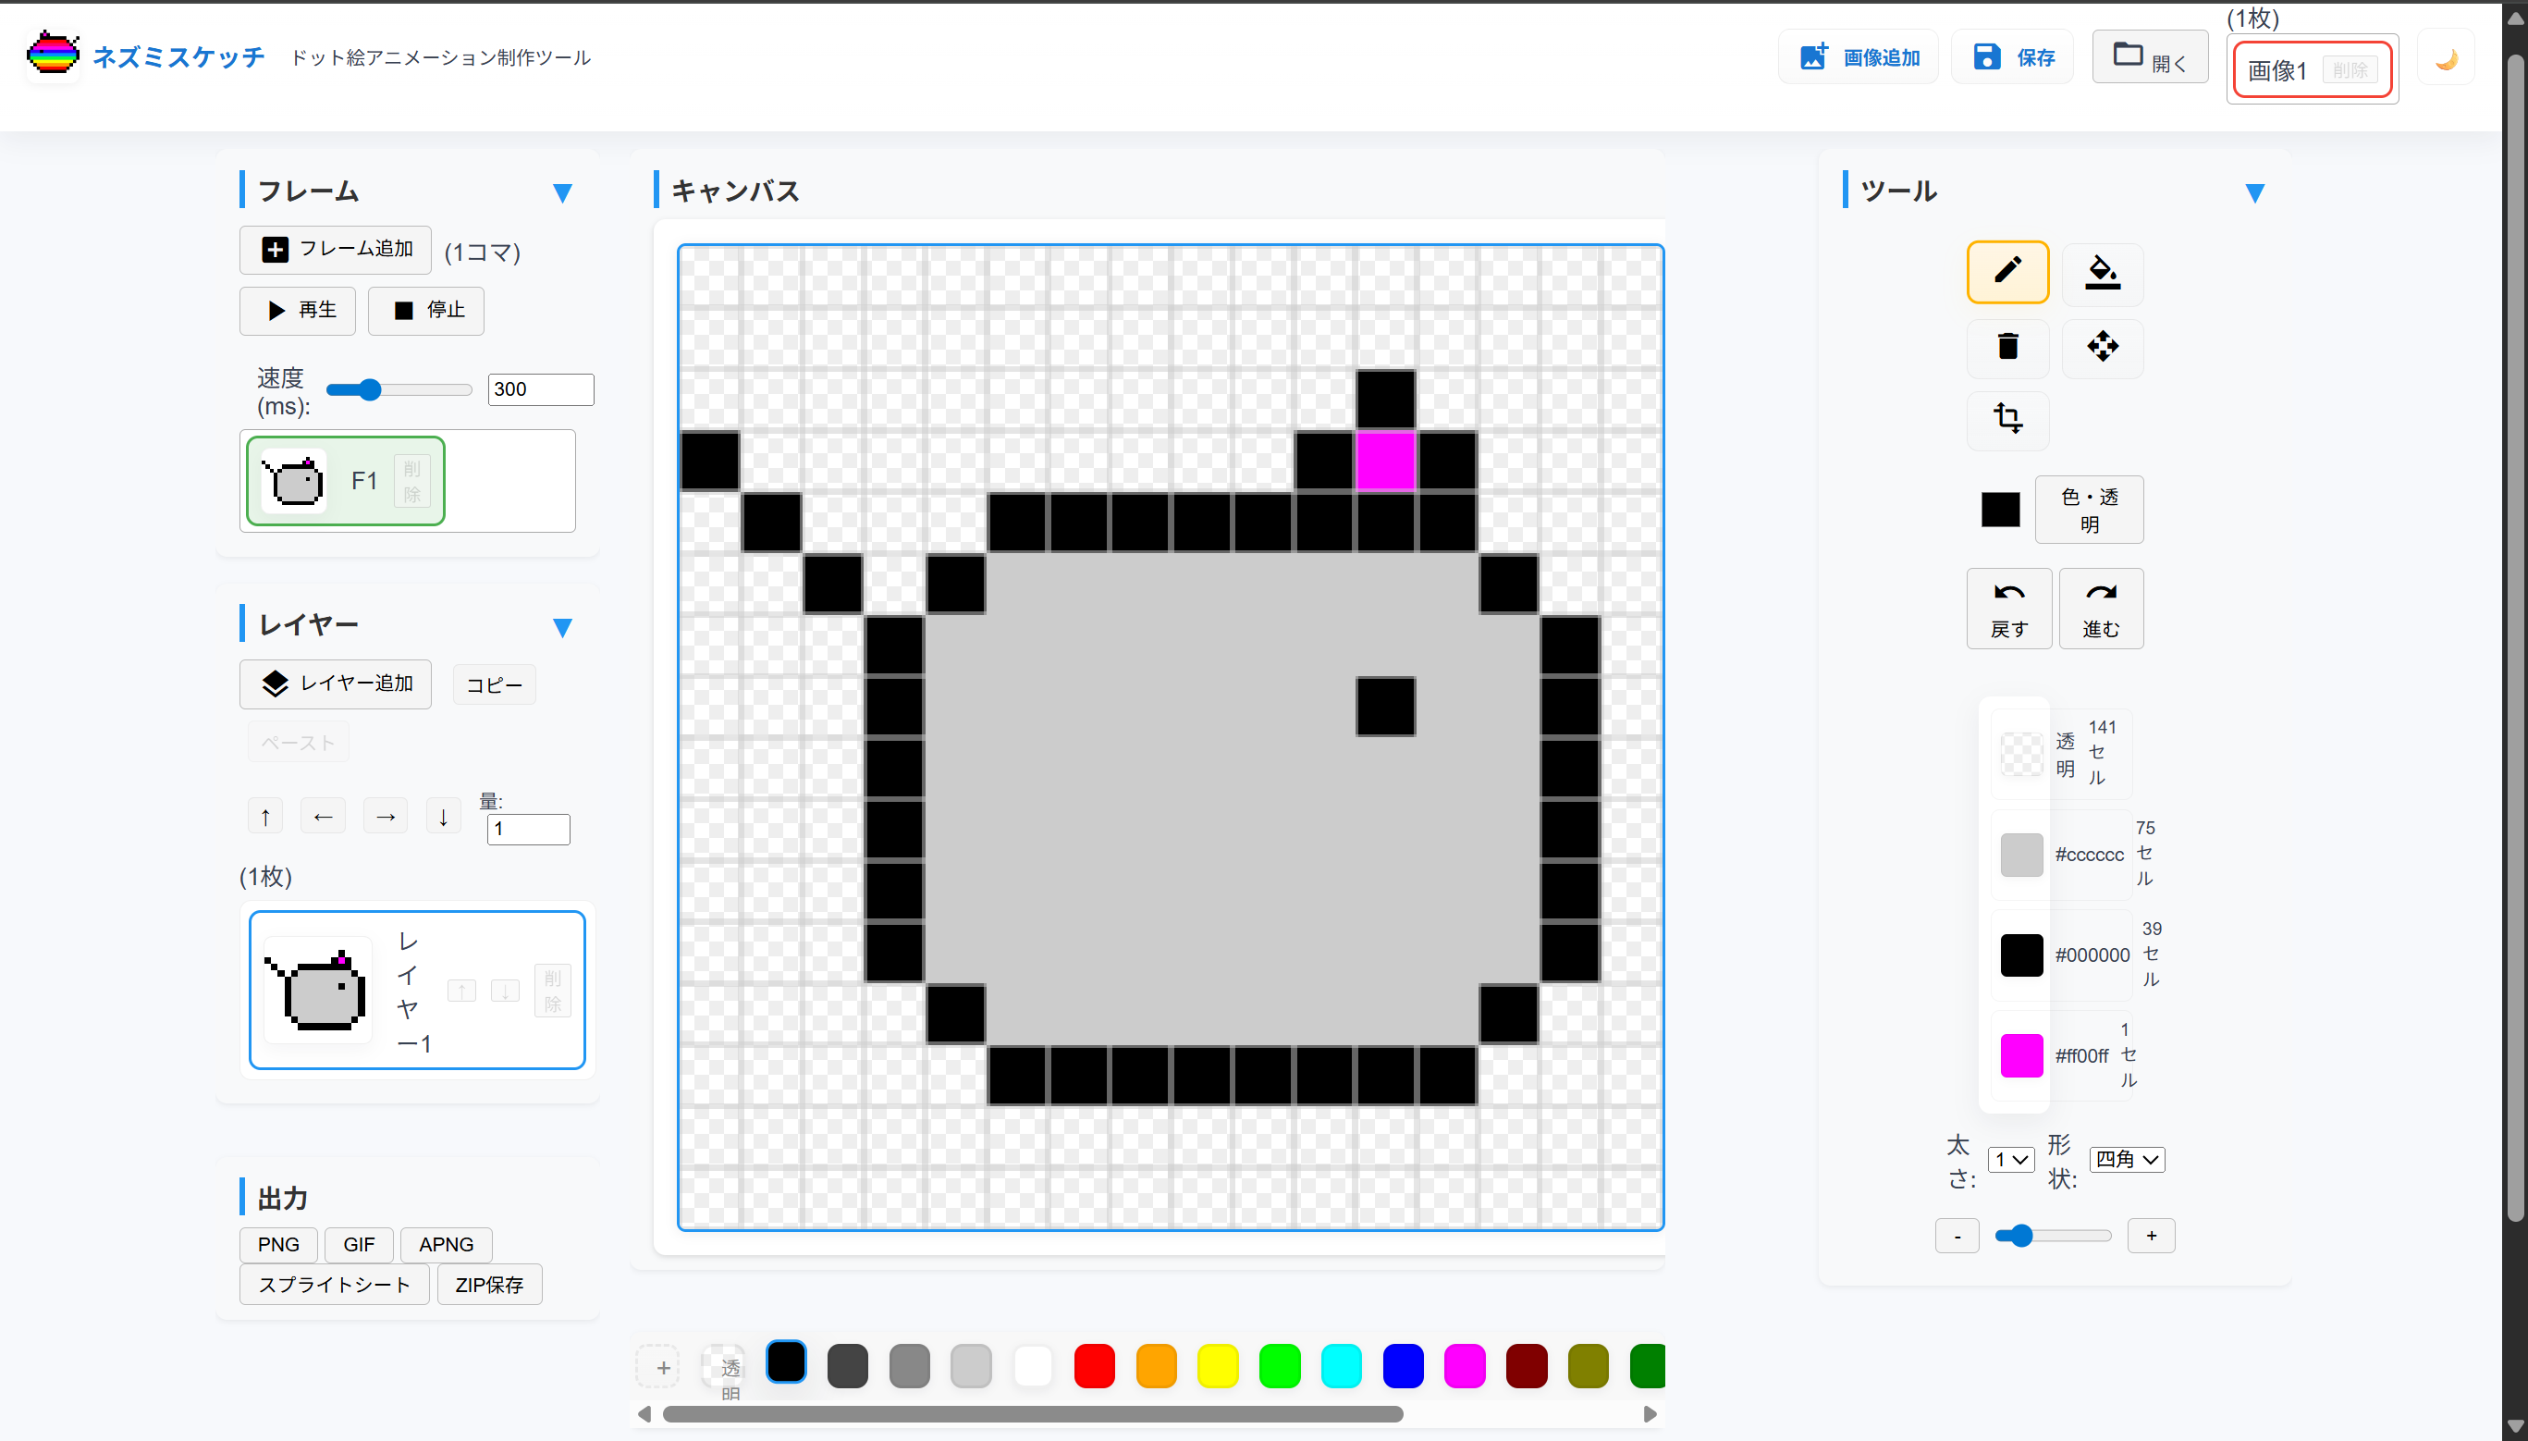Toggle dark mode with the moon icon
Image resolution: width=2528 pixels, height=1441 pixels.
[x=2446, y=59]
